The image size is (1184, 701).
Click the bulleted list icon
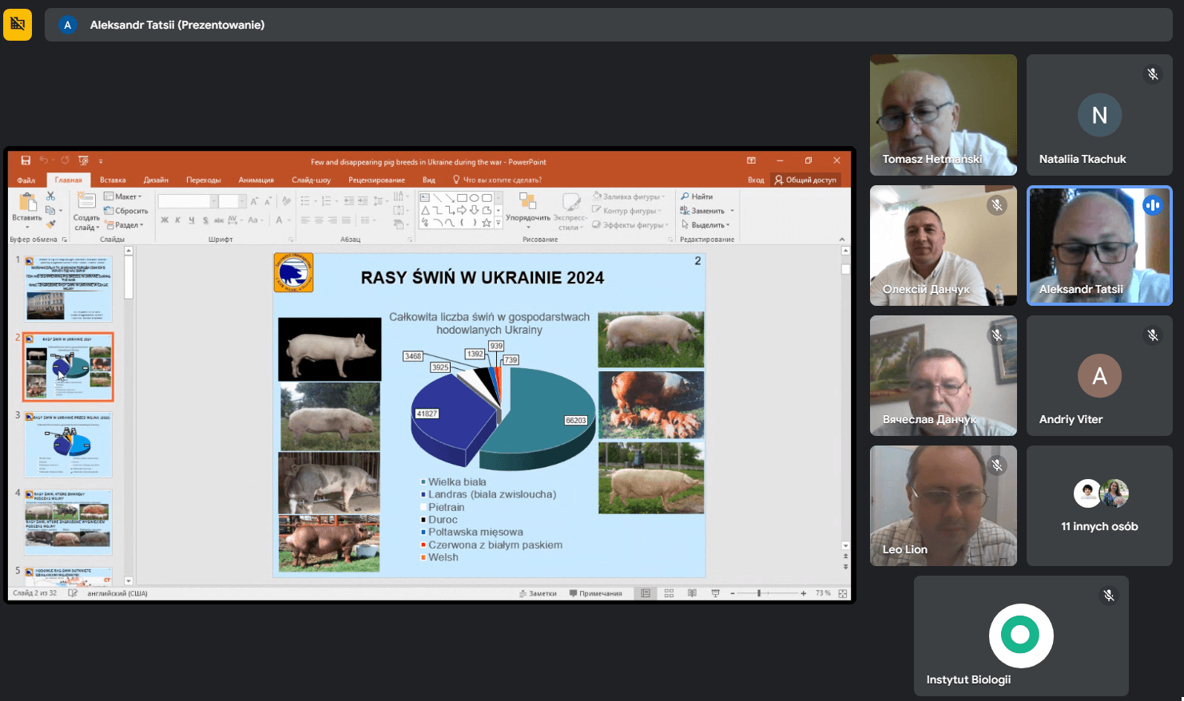(305, 200)
